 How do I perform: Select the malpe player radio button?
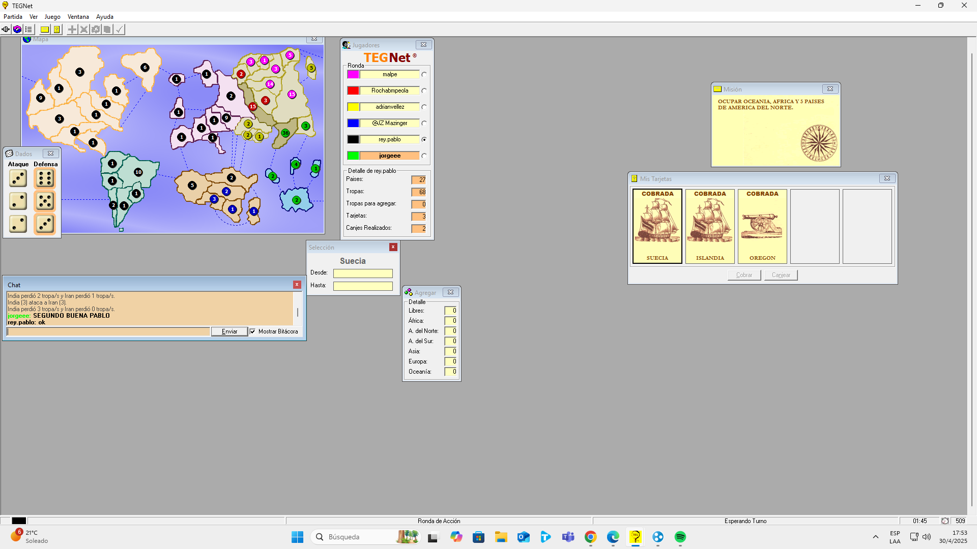click(424, 75)
